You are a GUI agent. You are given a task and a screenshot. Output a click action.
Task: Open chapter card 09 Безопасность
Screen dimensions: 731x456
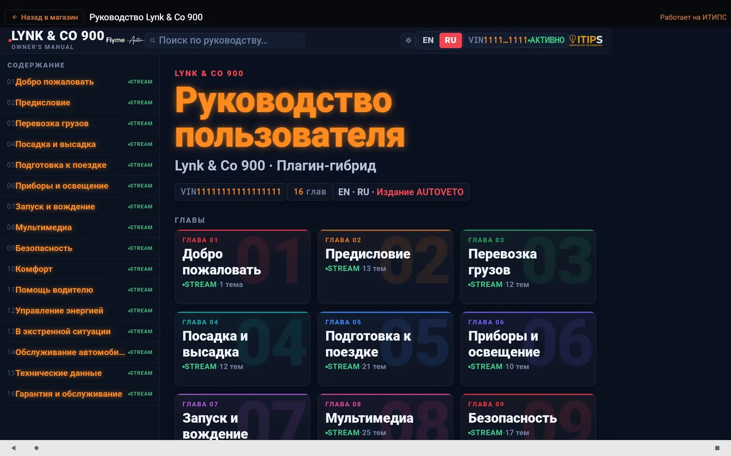click(x=528, y=417)
